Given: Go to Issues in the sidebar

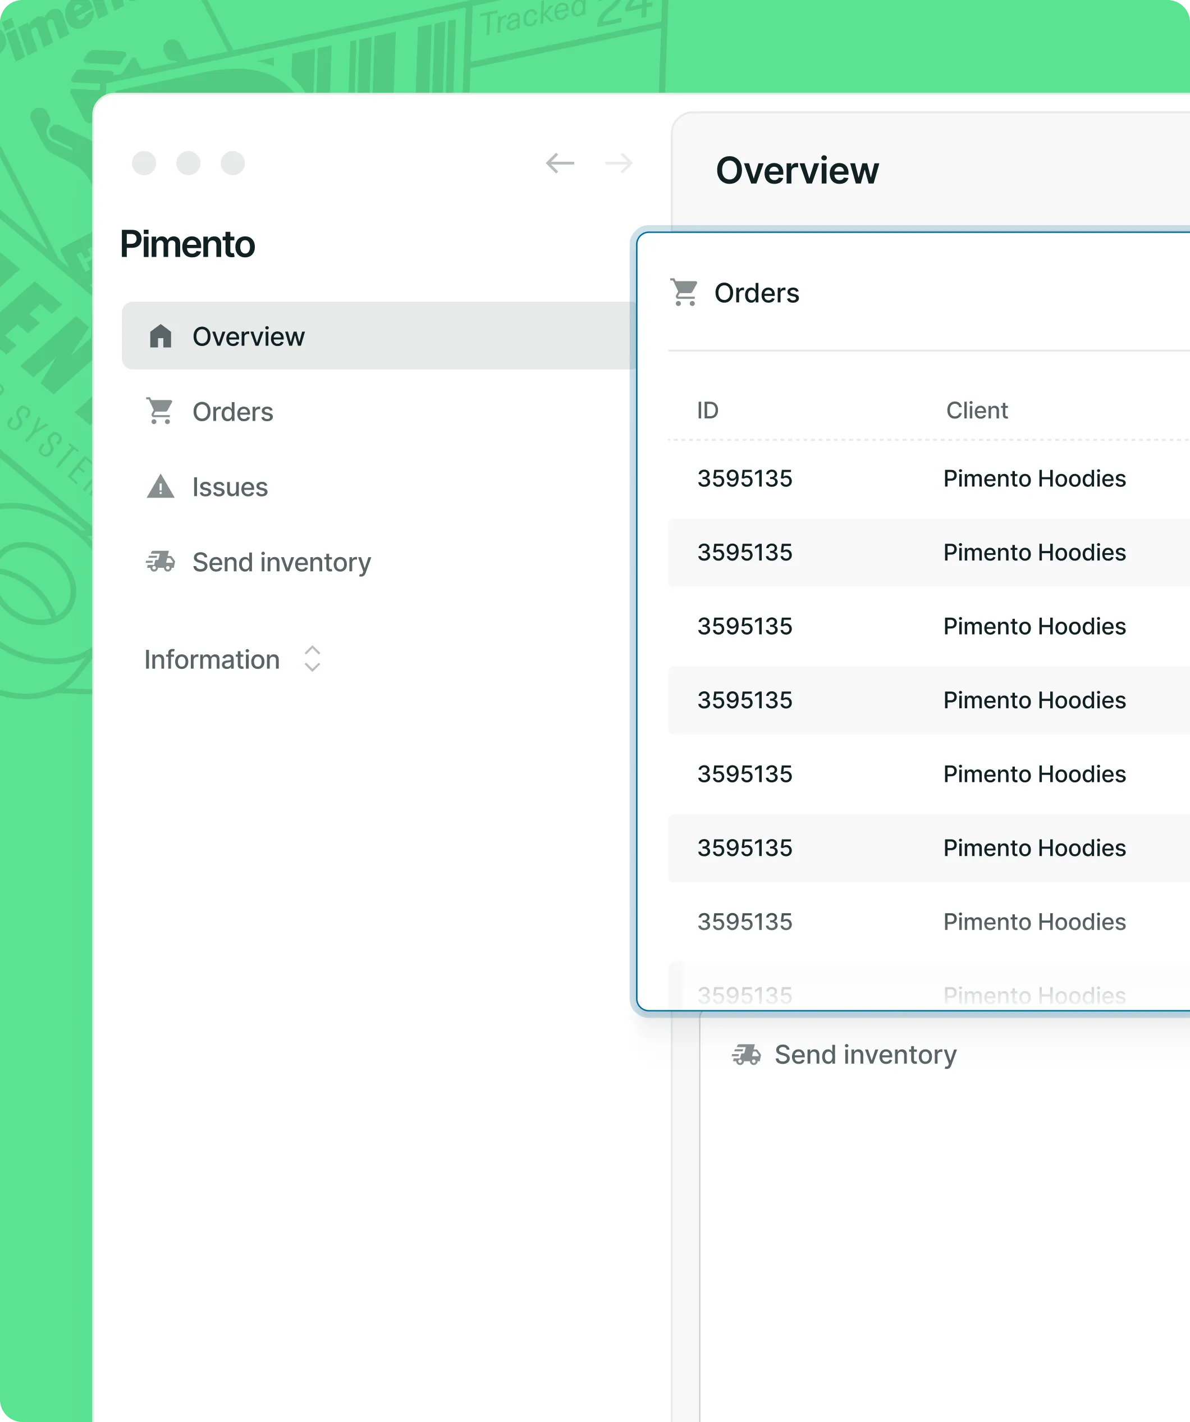Looking at the screenshot, I should 230,487.
